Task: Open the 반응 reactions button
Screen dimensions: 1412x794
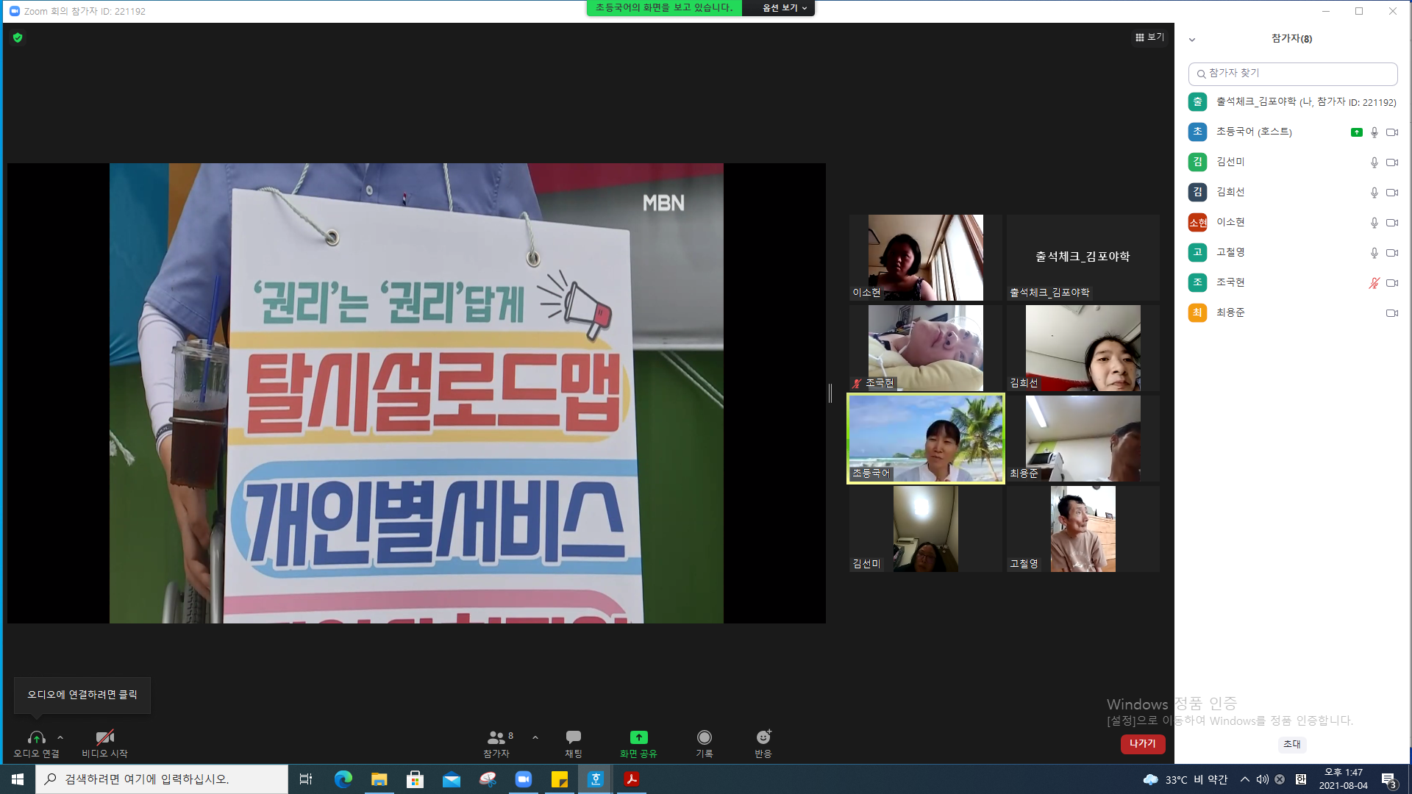Action: (x=763, y=743)
